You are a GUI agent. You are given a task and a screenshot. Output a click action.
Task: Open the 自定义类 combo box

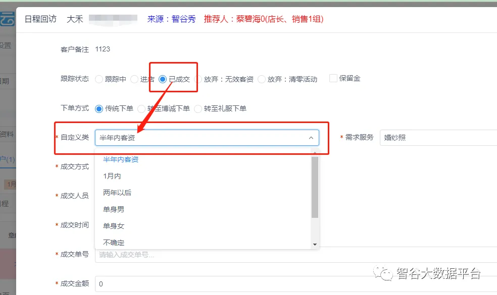coord(202,138)
